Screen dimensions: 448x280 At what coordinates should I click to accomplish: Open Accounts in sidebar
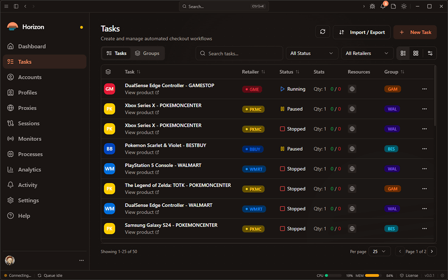(45, 77)
